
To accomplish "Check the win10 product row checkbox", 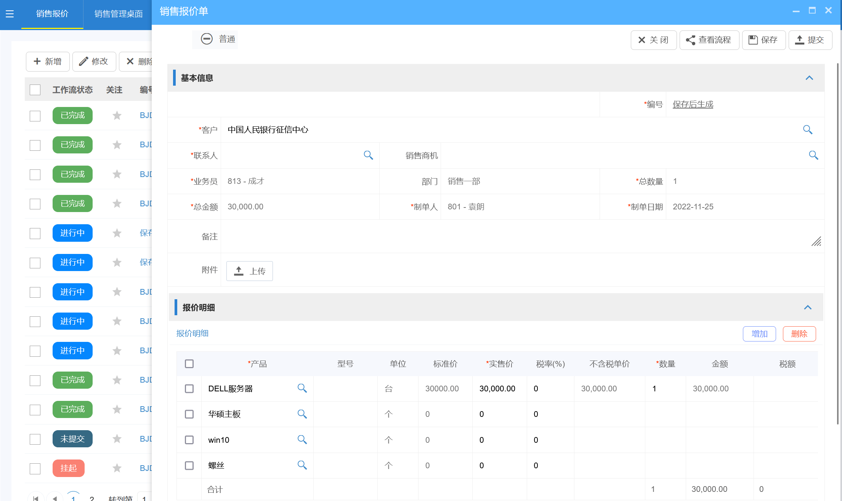I will [x=189, y=440].
